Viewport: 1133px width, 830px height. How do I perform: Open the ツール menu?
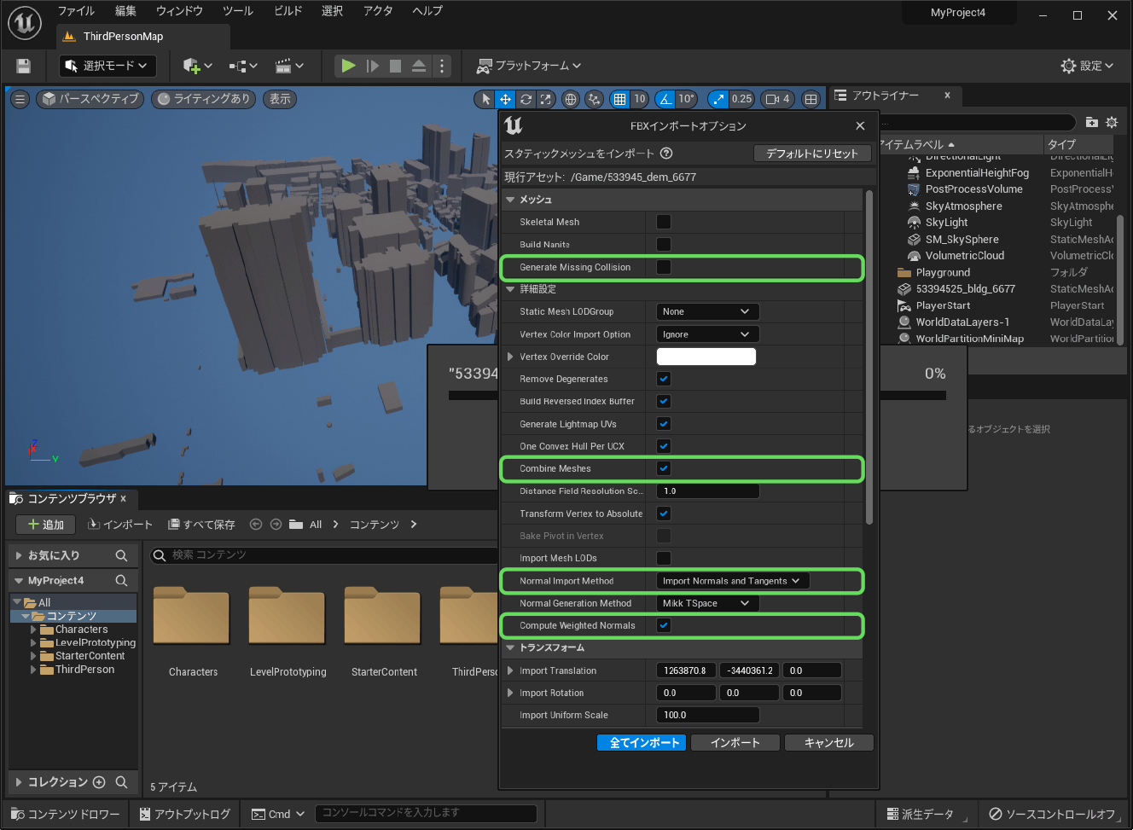coord(238,11)
